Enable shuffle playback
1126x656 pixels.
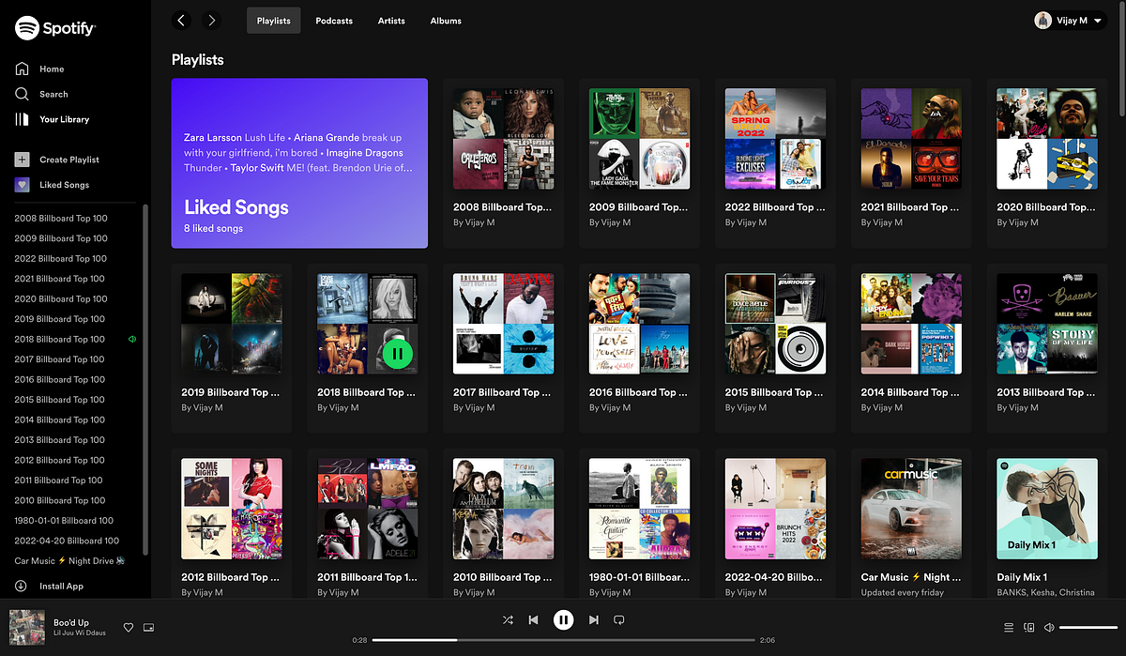click(x=508, y=619)
